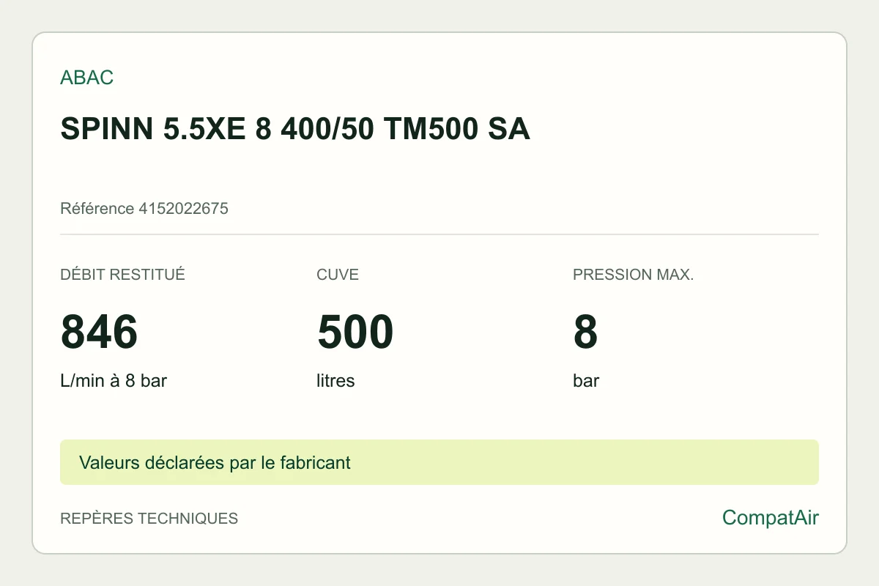Select the SPINN 5.5XE 8 400/50 TM500 SA title
Viewport: 879px width, 586px height.
point(295,130)
